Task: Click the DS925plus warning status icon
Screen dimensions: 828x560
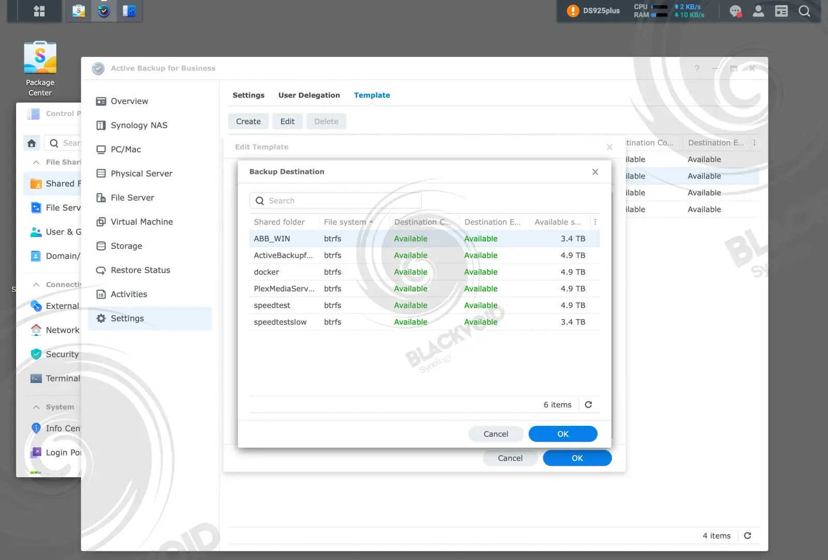Action: pyautogui.click(x=572, y=10)
